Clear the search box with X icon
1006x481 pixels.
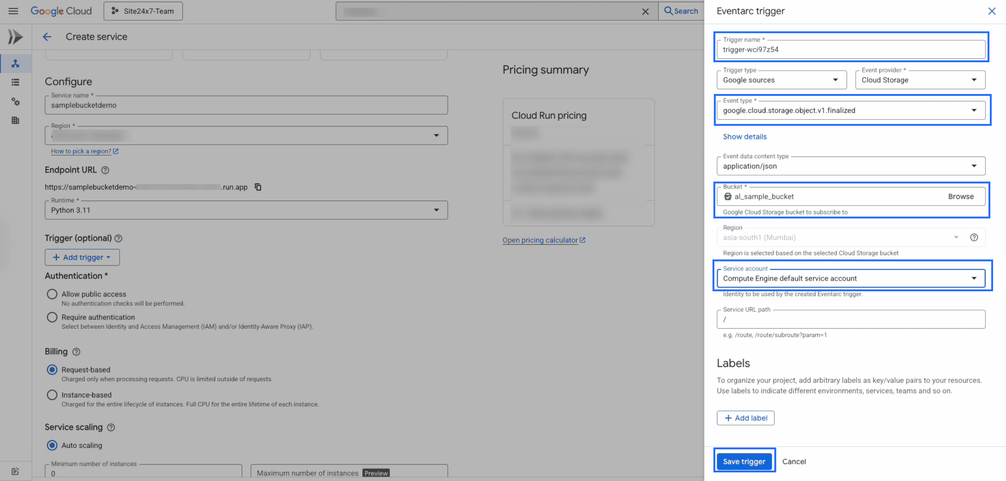[645, 11]
